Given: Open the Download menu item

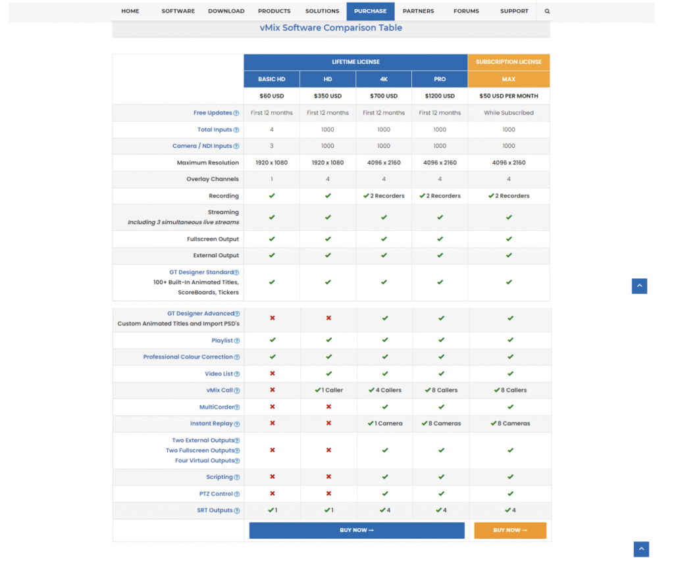Looking at the screenshot, I should point(226,11).
